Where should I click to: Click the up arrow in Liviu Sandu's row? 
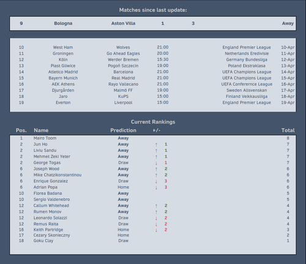click(x=156, y=151)
